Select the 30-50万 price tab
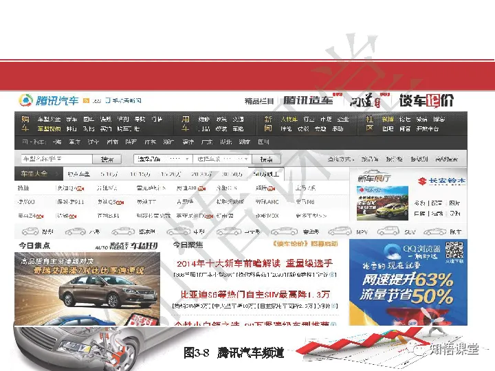This screenshot has width=495, height=371. (x=232, y=174)
